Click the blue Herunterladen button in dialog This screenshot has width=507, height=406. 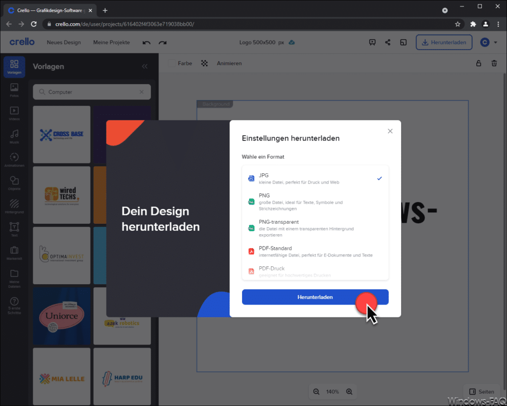point(315,297)
